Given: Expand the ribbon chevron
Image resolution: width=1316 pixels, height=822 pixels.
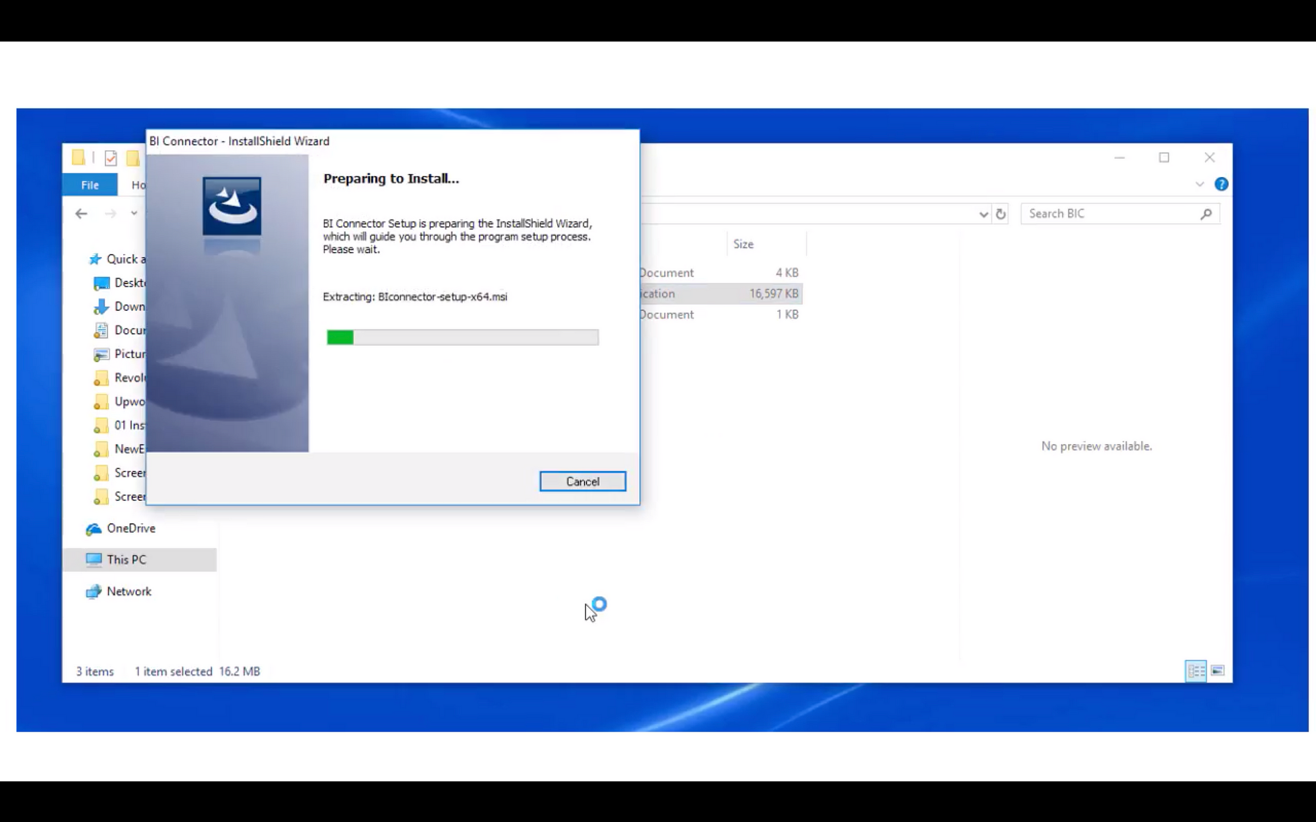Looking at the screenshot, I should (x=1200, y=184).
